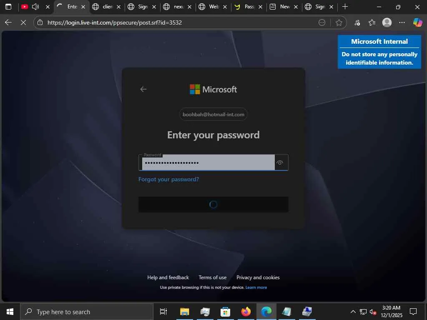Screen dimensions: 427x320
Task: Show password with the eye icon
Action: (x=280, y=163)
